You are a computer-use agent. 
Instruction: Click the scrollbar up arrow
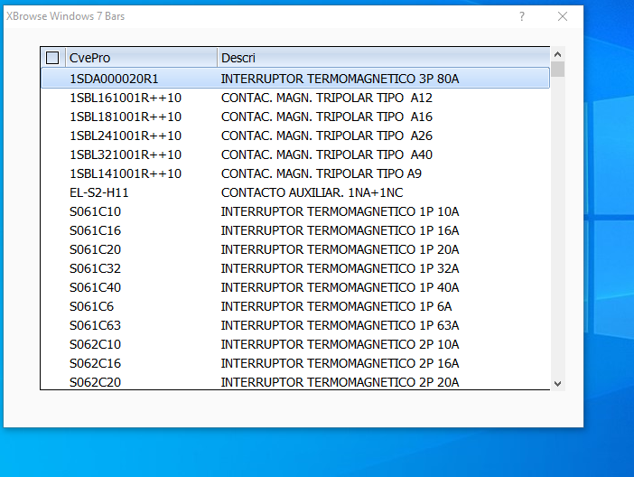tap(557, 54)
